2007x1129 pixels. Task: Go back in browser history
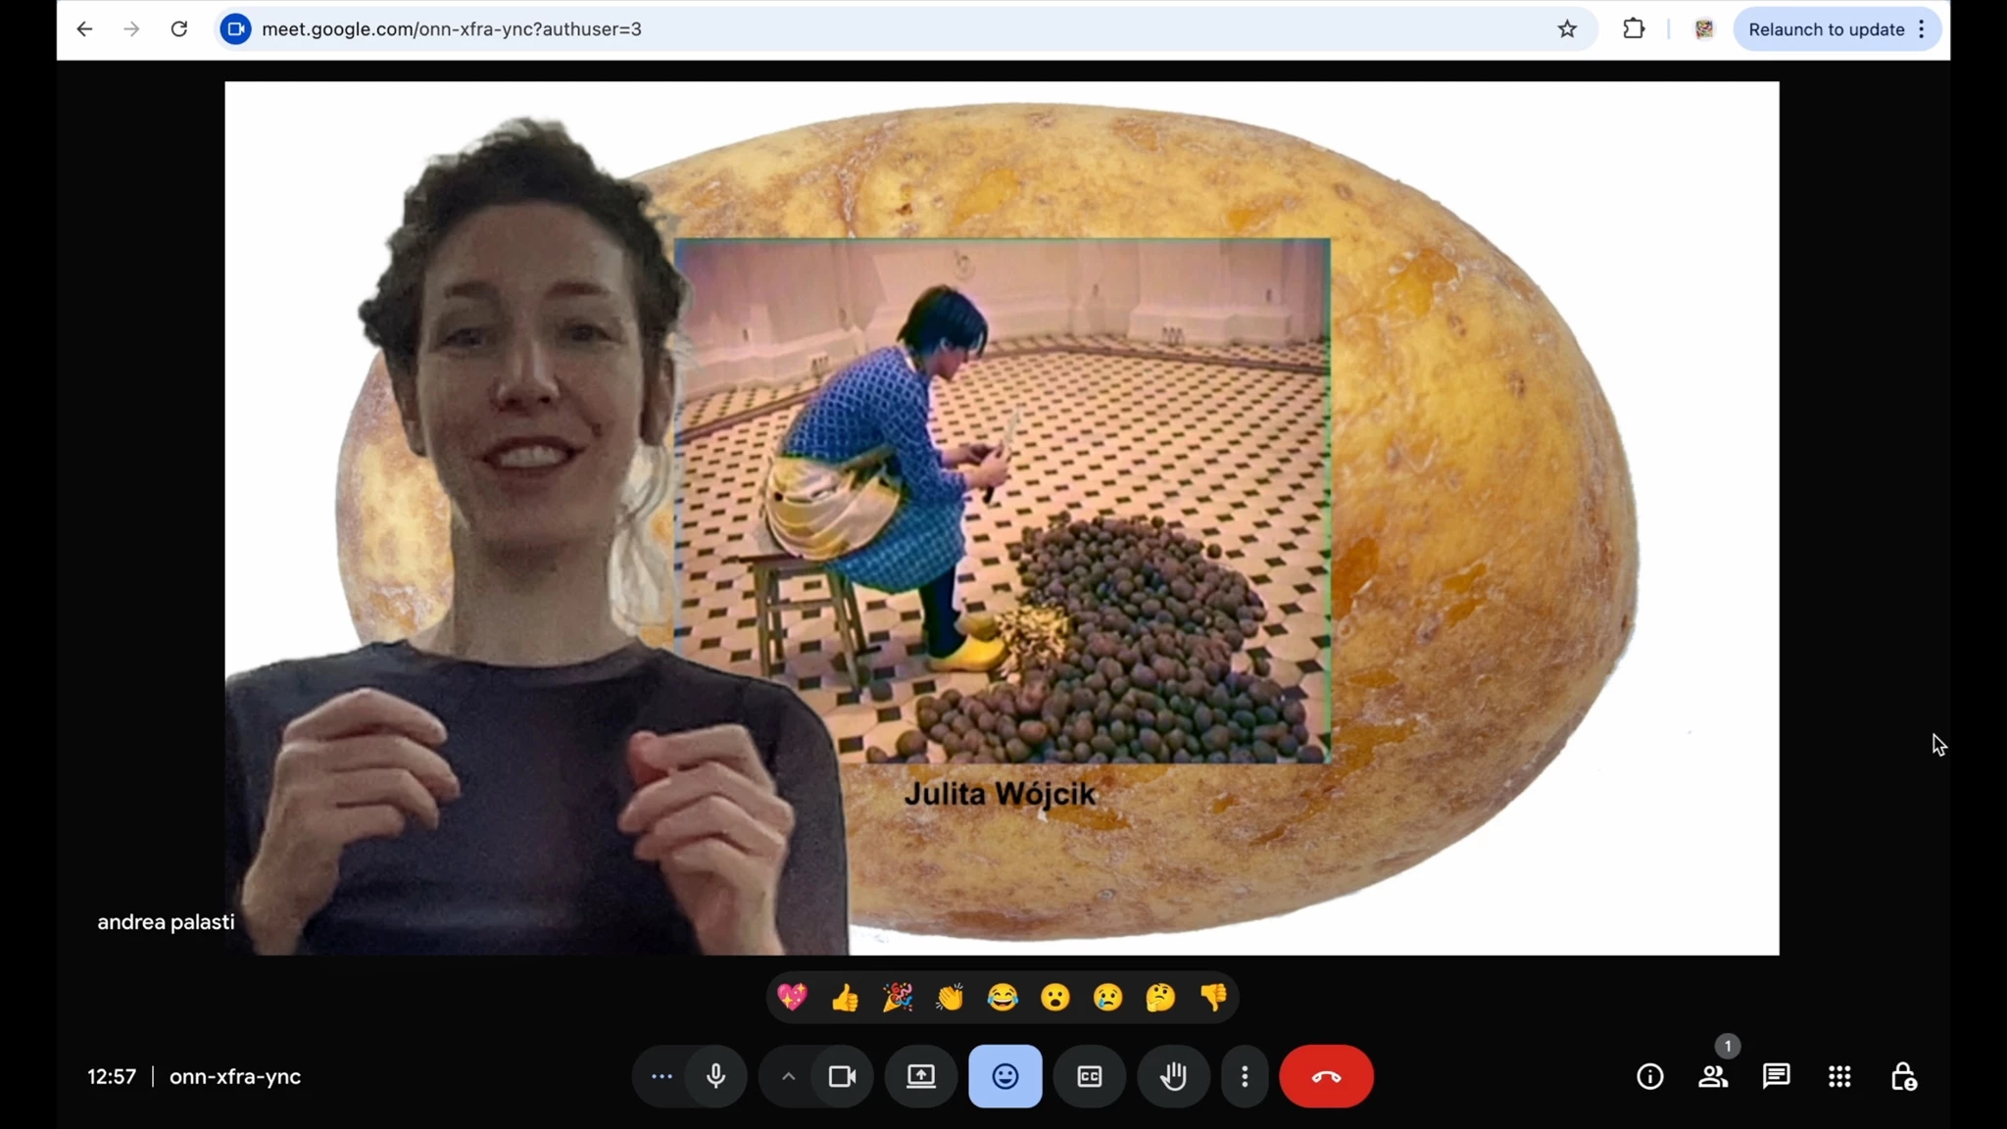[84, 29]
